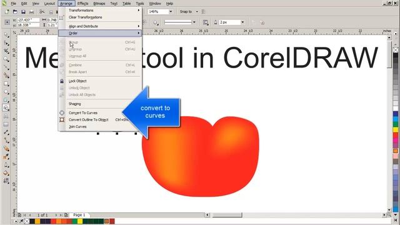Open the zoom level 149% dropdown
Screen dimensions: 400x225
(171, 12)
